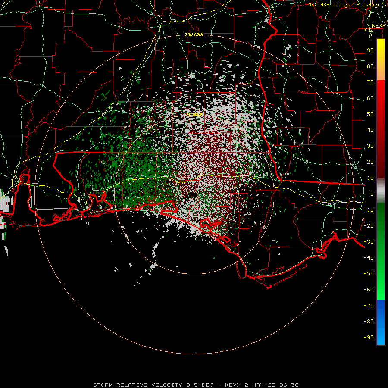Click the KT units label above color bar
This screenshot has height=388, width=388.
point(368,30)
